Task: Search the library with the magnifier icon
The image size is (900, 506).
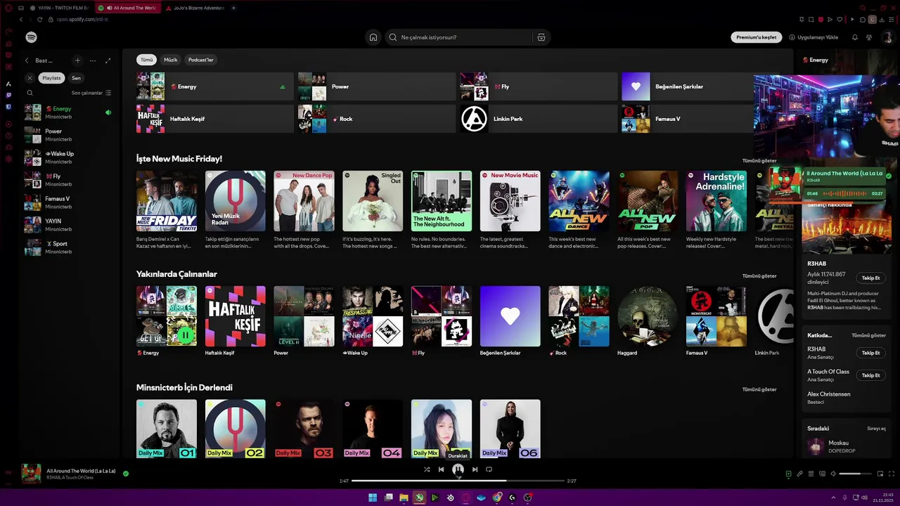Action: [30, 93]
